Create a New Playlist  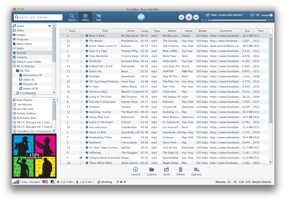pyautogui.click(x=32, y=100)
